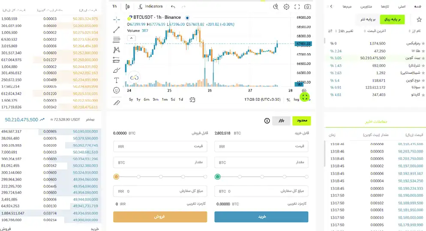
Task: Take a chart snapshot with camera icon
Action: (308, 6)
